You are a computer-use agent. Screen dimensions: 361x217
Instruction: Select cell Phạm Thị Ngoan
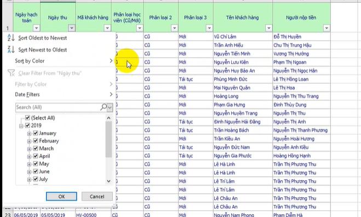click(x=301, y=62)
